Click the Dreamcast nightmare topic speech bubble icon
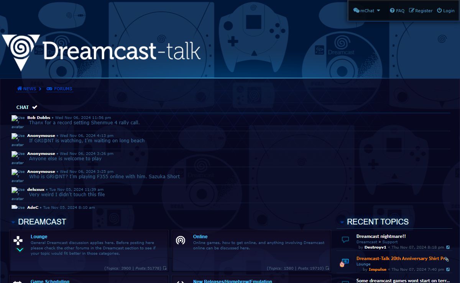 click(x=345, y=240)
